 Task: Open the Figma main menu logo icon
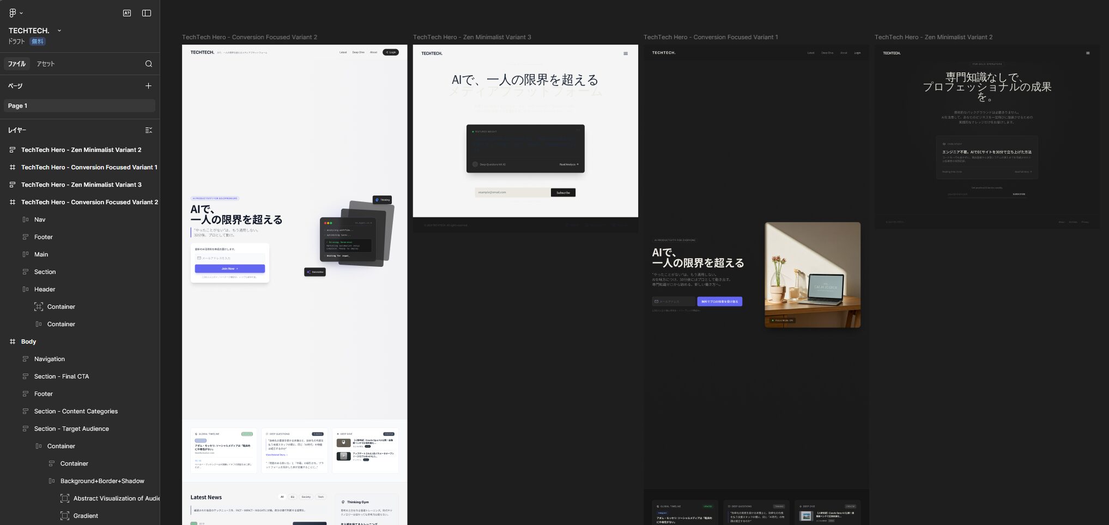click(12, 13)
